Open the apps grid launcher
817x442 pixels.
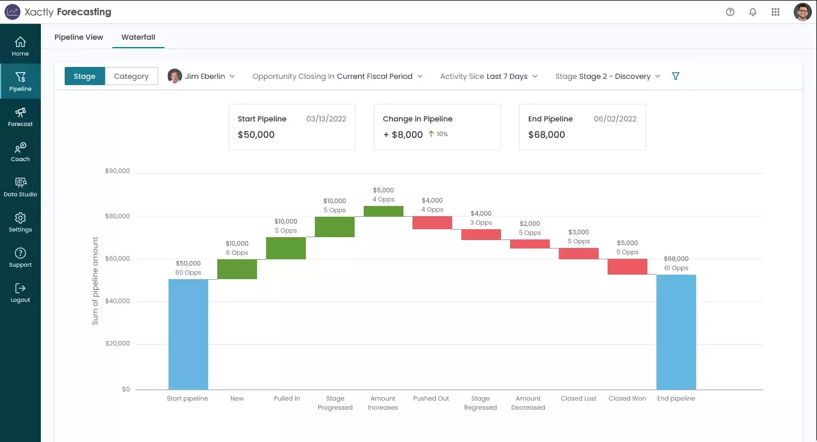click(x=776, y=12)
